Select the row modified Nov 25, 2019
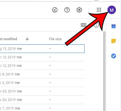The image size is (121, 111). [x=42, y=91]
